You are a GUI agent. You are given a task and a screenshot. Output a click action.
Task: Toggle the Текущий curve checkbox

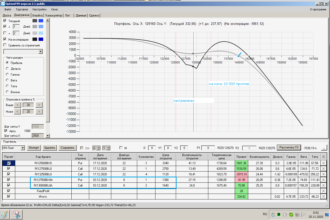[x=5, y=21]
